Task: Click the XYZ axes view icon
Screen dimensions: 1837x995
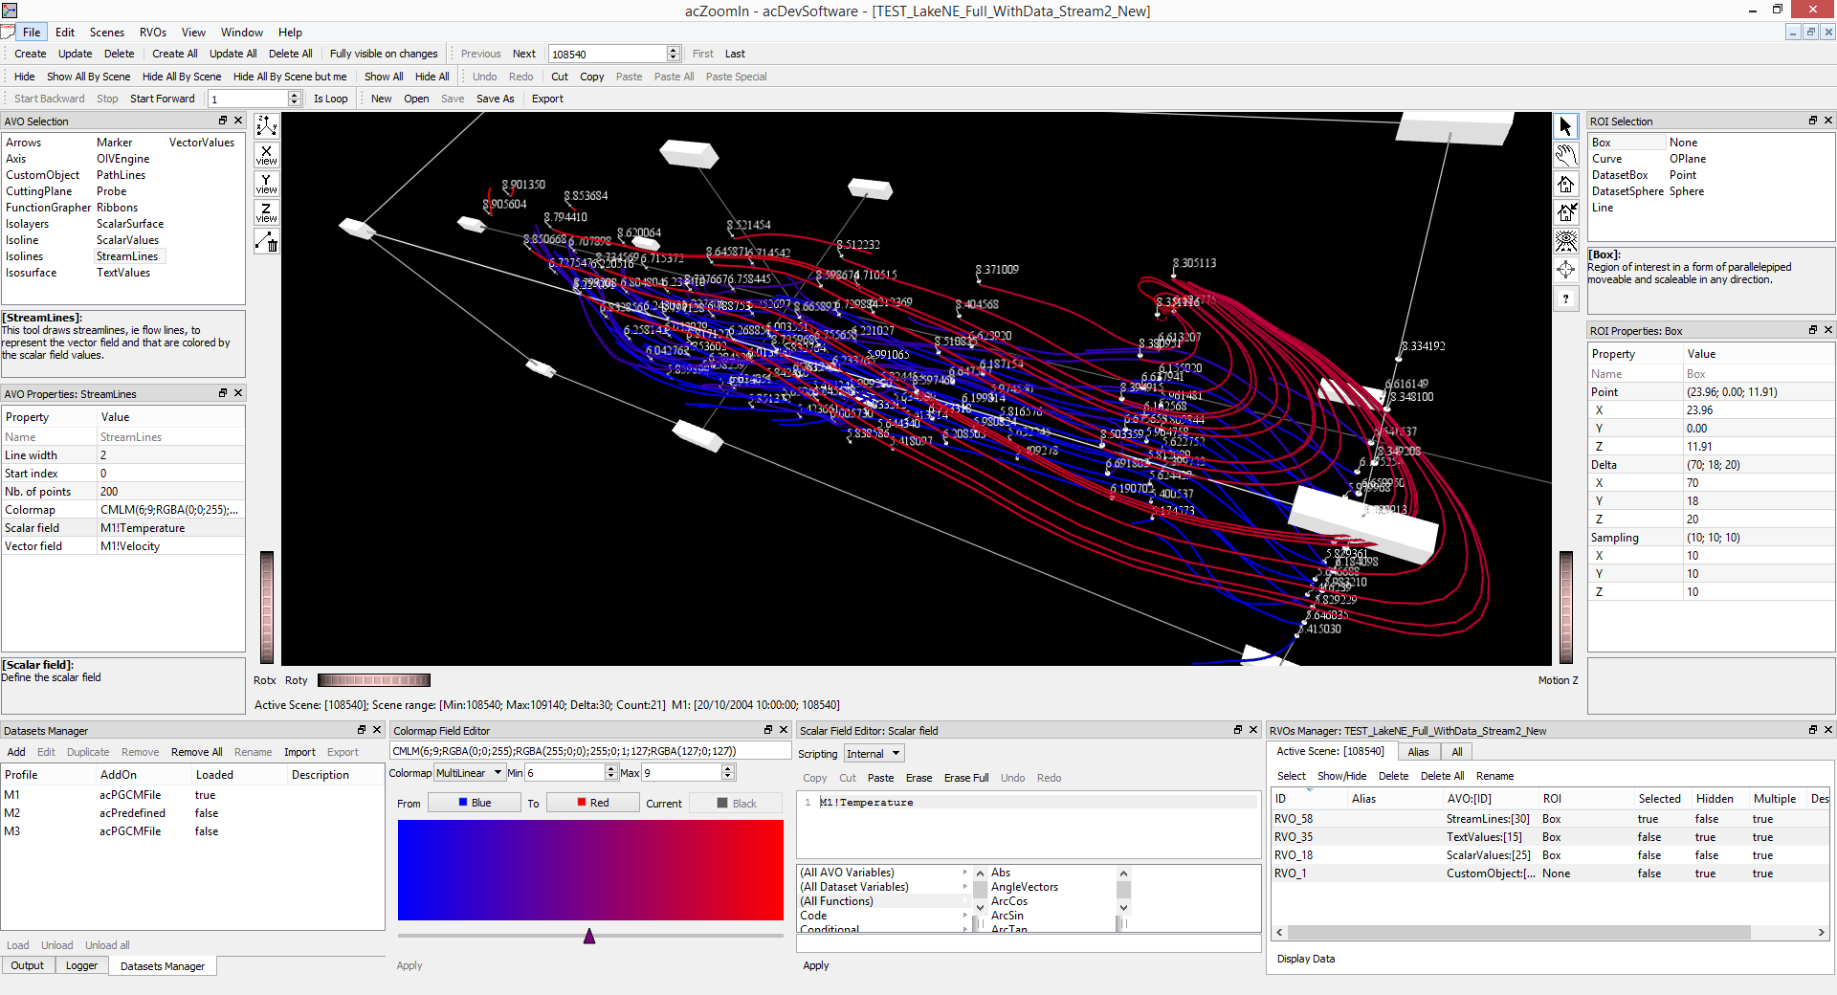Action: [266, 126]
